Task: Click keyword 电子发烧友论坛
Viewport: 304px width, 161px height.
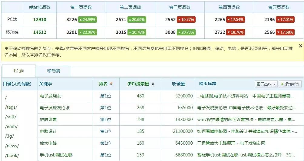Action: click(x=55, y=108)
